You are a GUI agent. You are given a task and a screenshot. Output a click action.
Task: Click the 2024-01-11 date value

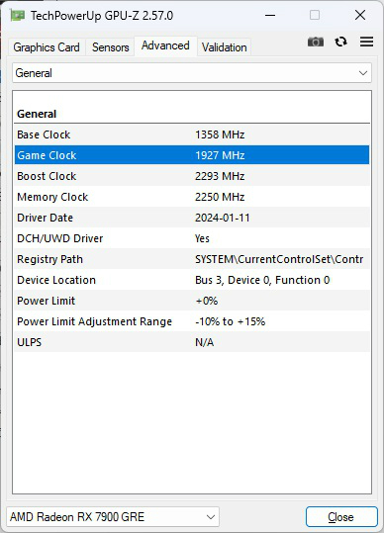point(222,218)
